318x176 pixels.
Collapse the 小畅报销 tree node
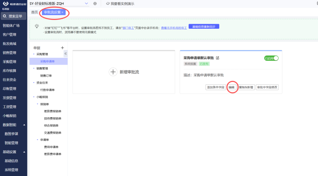pyautogui.click(x=34, y=97)
